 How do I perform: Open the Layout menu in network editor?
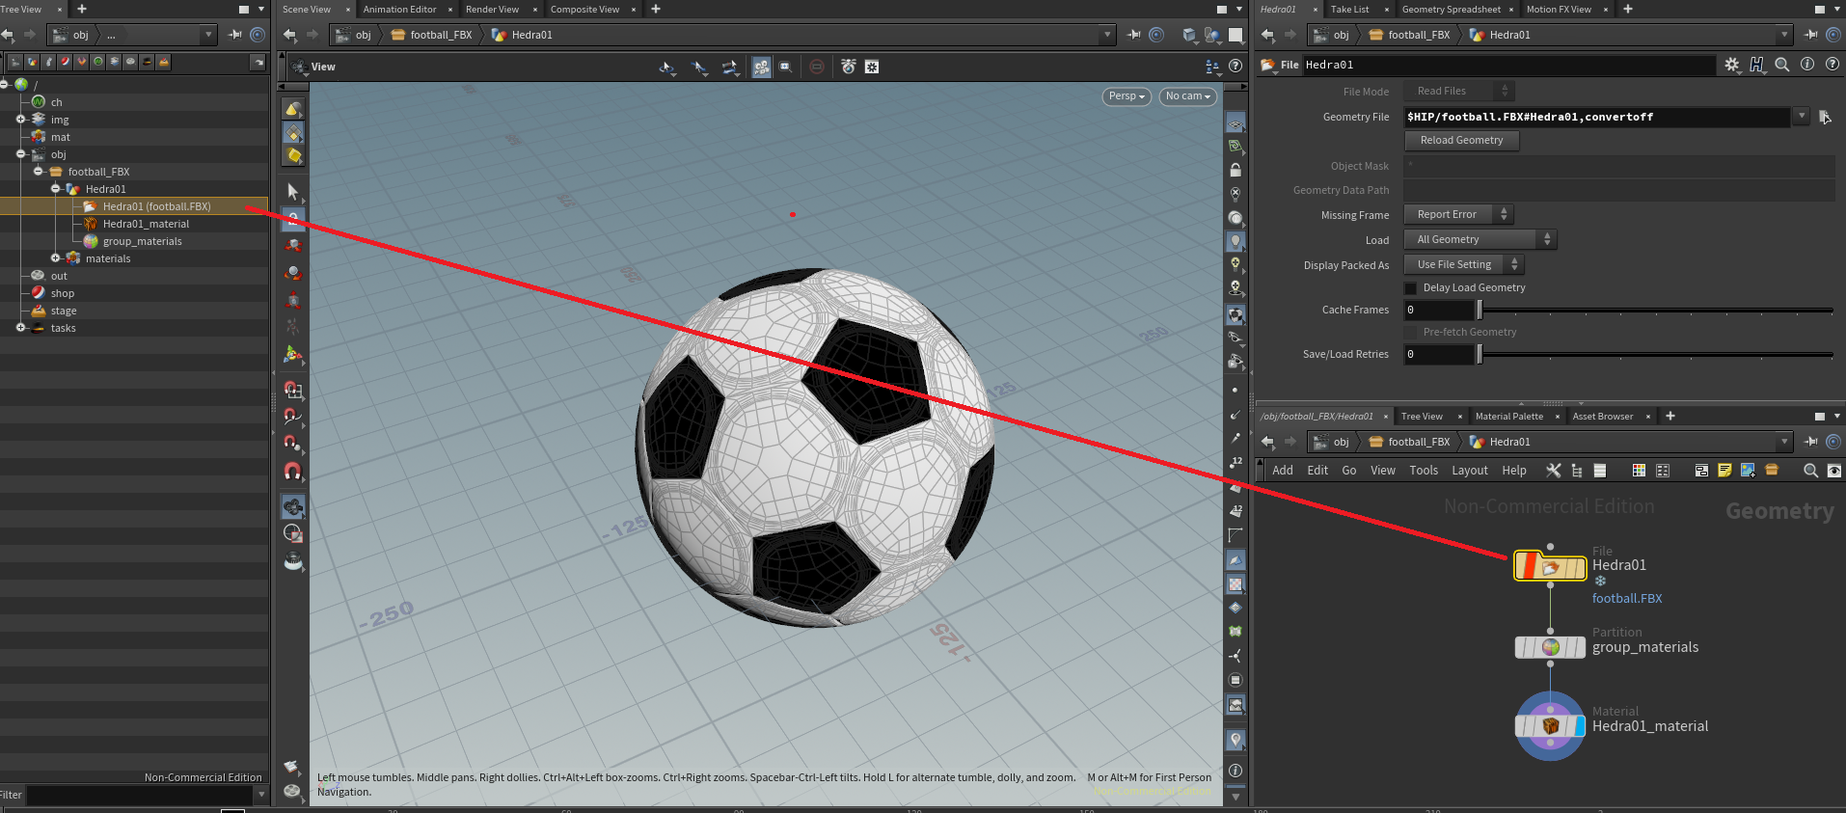(x=1470, y=471)
